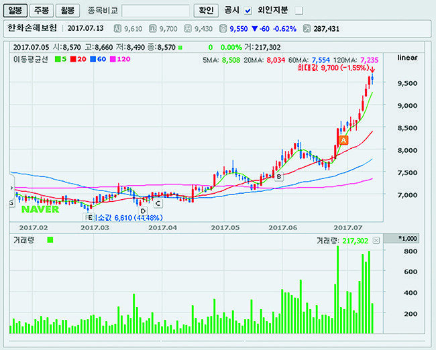The image size is (436, 350).
Task: Click the 한화손해보험 stock name
Action: click(32, 28)
